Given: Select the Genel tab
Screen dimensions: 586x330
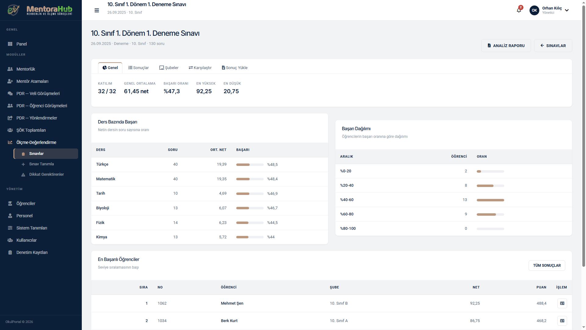Looking at the screenshot, I should (x=110, y=68).
